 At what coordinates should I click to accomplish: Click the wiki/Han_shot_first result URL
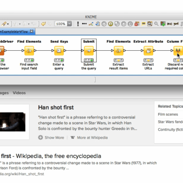point(22,174)
